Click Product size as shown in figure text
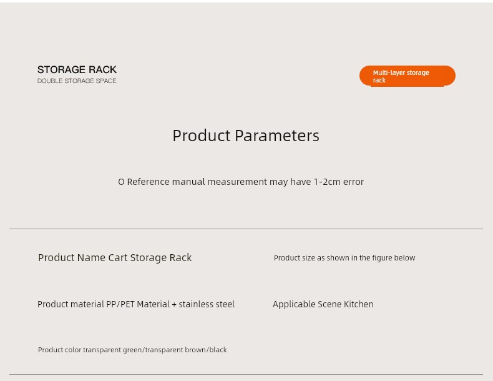Image resolution: width=493 pixels, height=381 pixels. pyautogui.click(x=344, y=258)
